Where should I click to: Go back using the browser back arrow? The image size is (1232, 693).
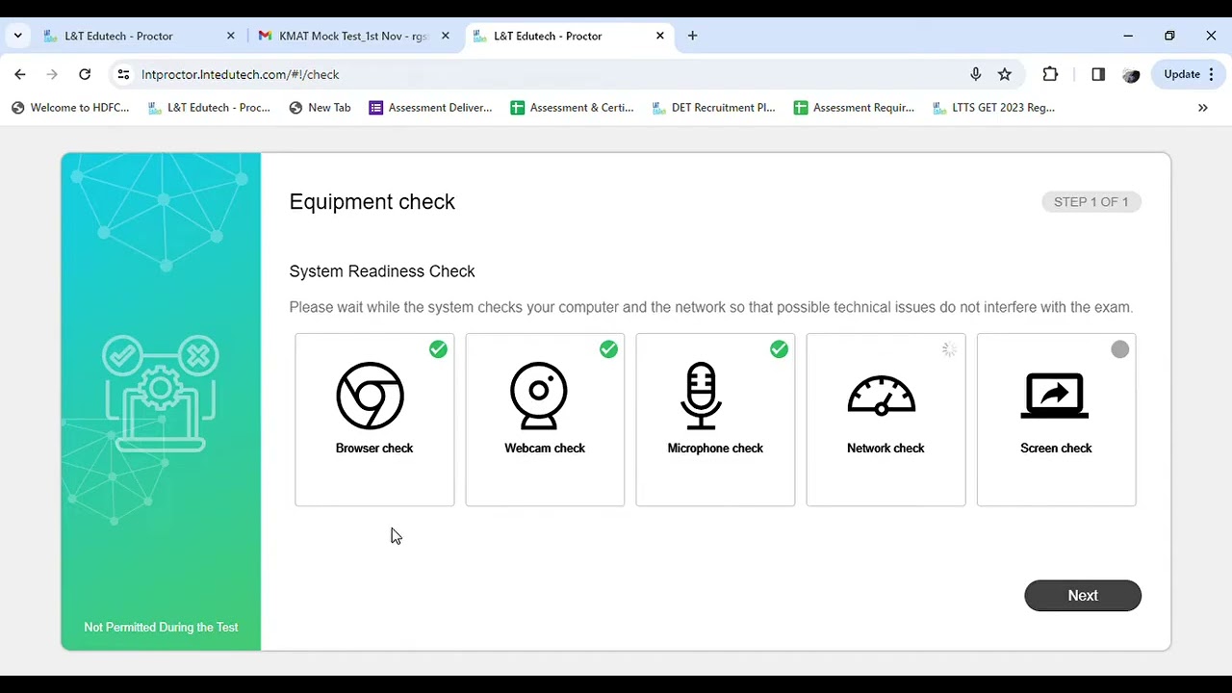(x=20, y=74)
